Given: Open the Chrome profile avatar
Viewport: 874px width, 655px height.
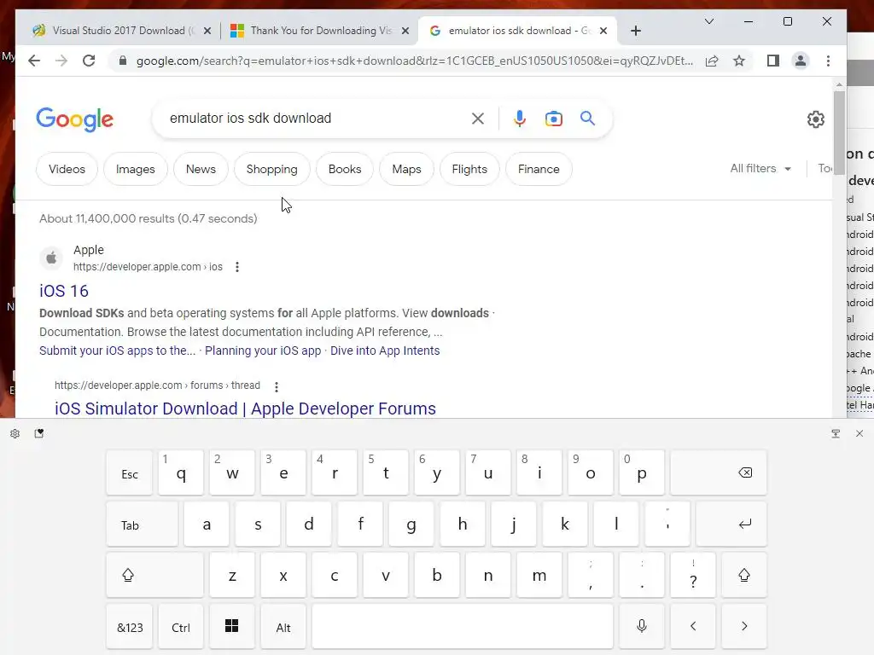Looking at the screenshot, I should [801, 61].
